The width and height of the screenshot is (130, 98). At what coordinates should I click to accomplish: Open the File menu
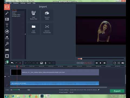(x=6, y=3)
